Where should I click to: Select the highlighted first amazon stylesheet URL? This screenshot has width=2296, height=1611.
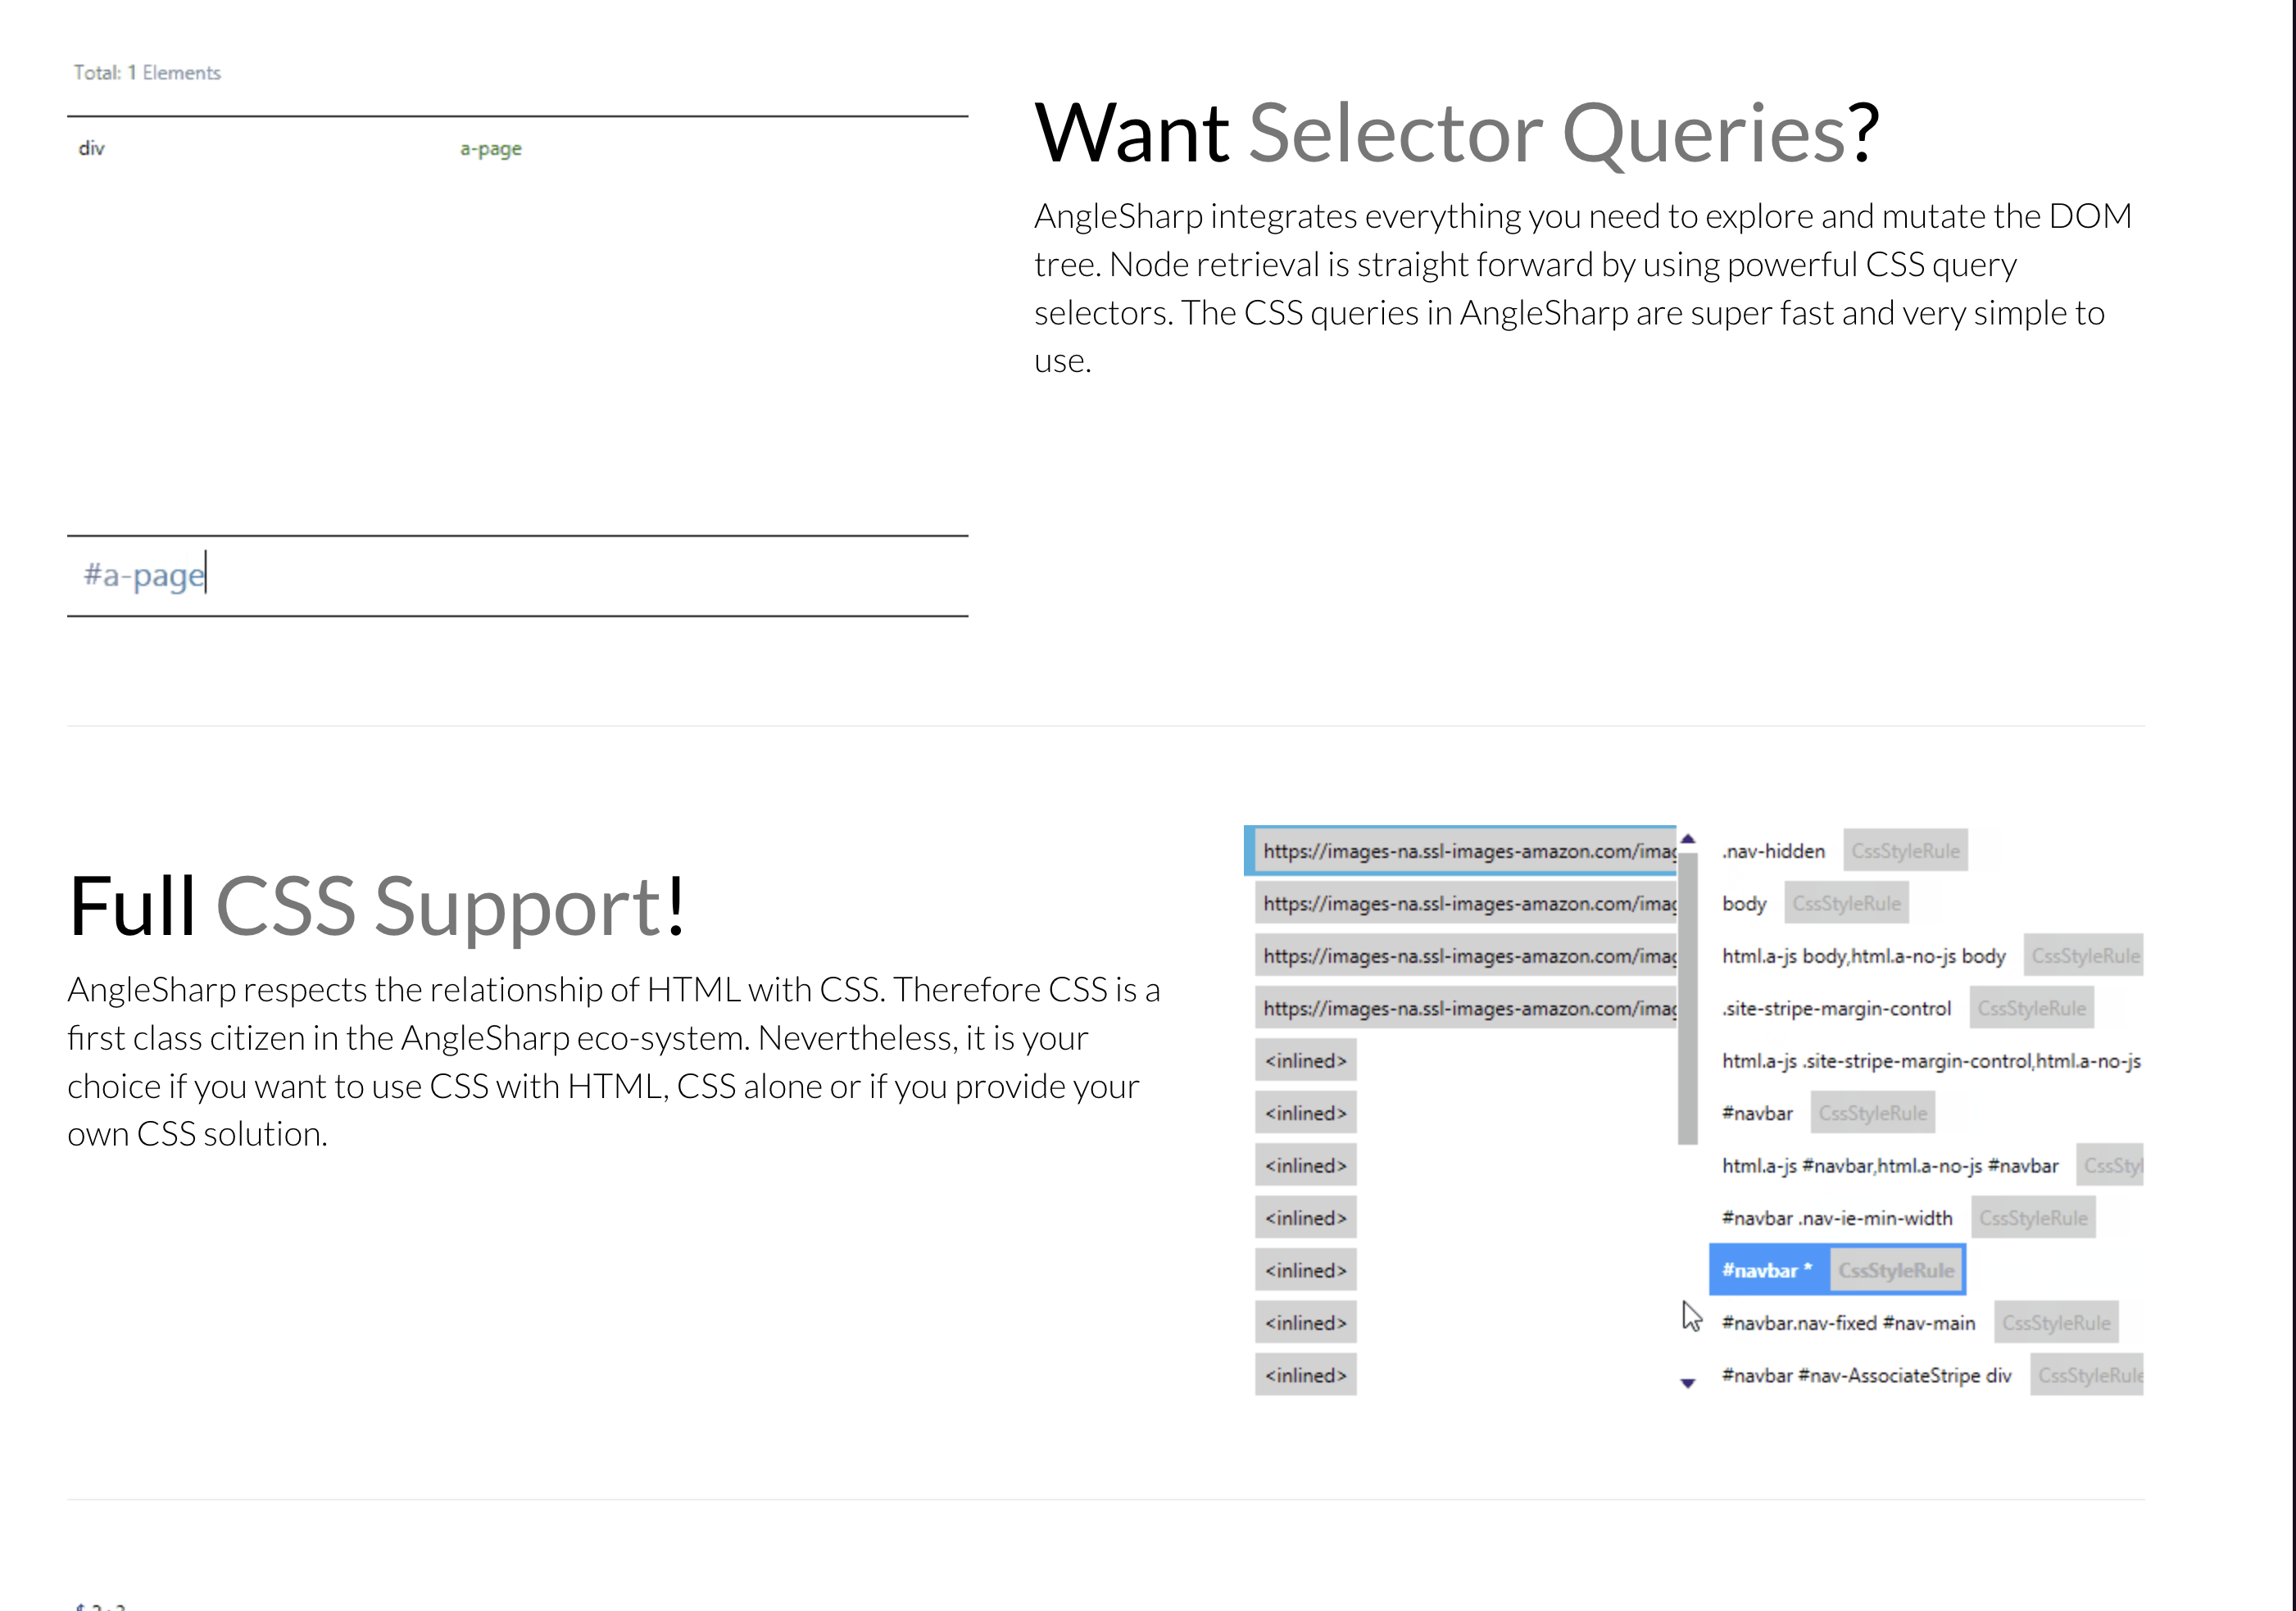point(1467,851)
